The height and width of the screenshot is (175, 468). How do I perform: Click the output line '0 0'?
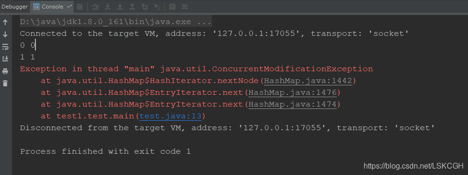coord(28,45)
